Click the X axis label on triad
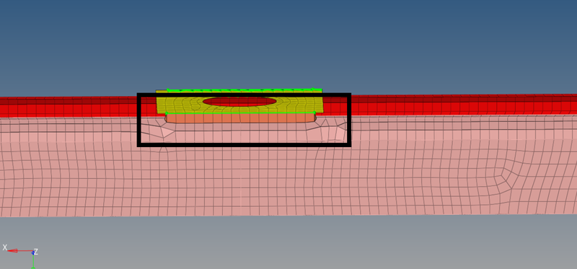 tap(5, 247)
